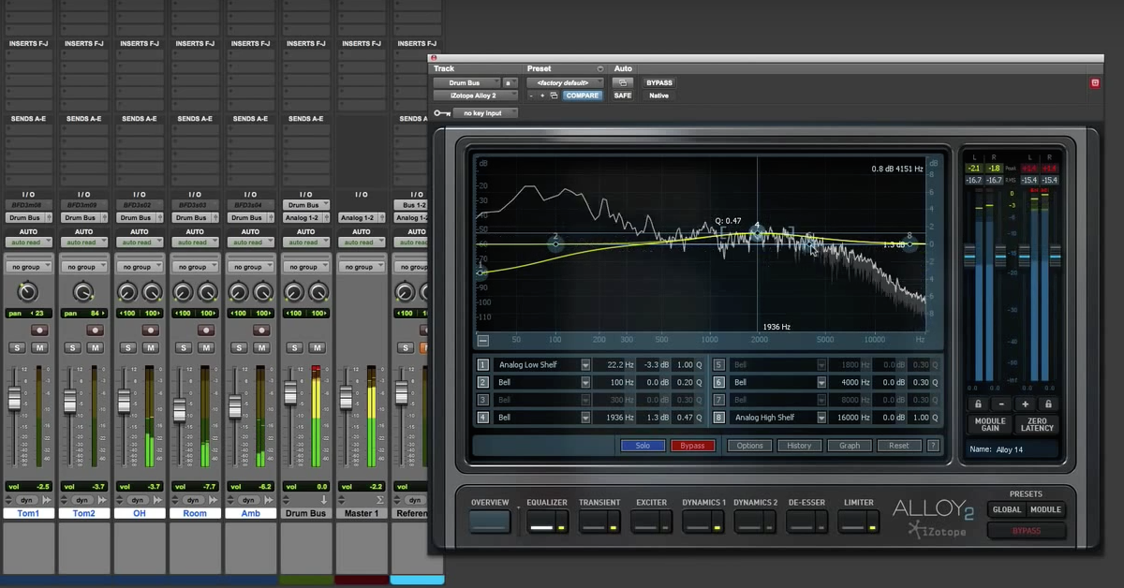The image size is (1124, 588).
Task: Click the Tom2 pan knob
Action: (x=83, y=292)
